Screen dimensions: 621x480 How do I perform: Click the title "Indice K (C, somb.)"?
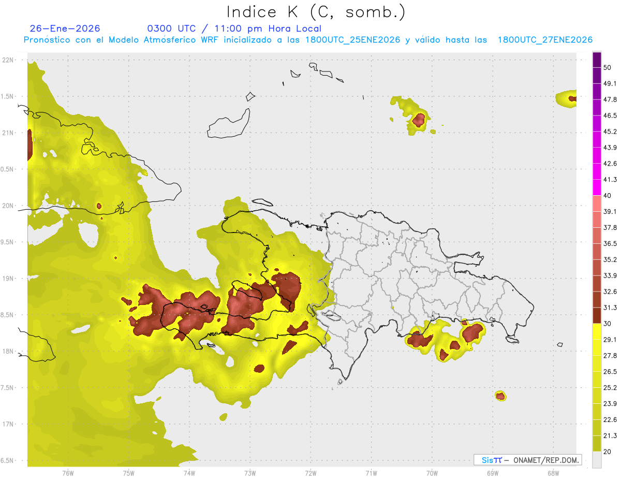(x=316, y=12)
